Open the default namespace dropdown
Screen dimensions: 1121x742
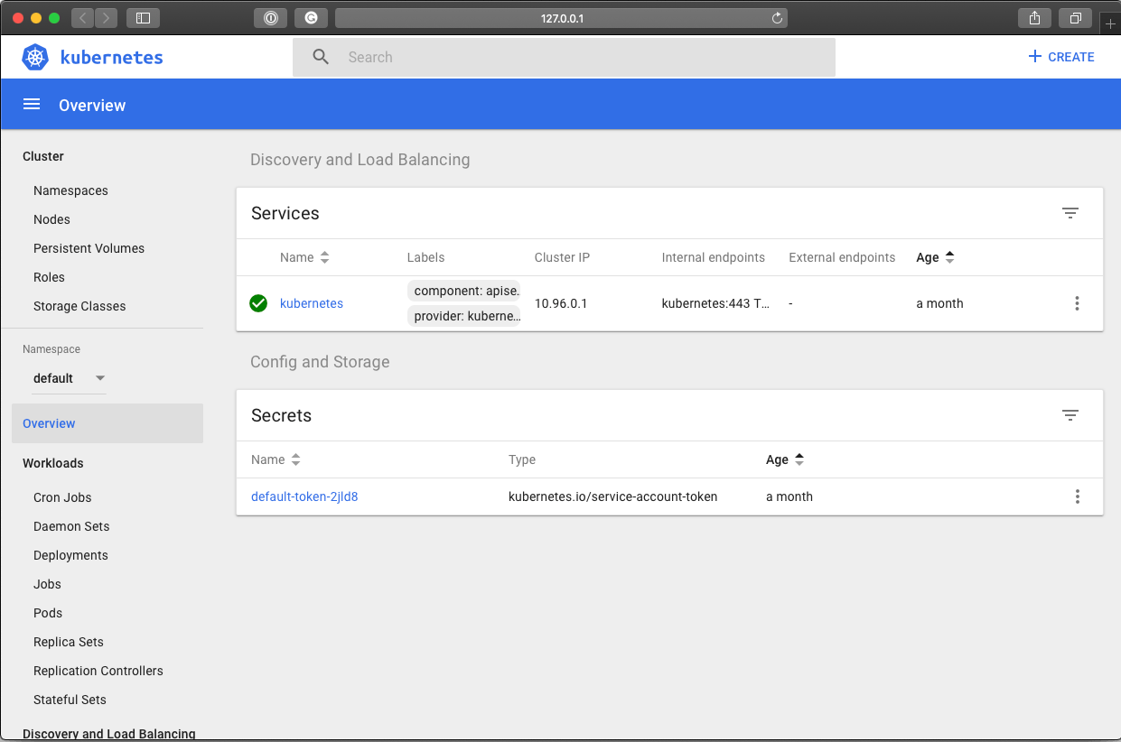[70, 378]
